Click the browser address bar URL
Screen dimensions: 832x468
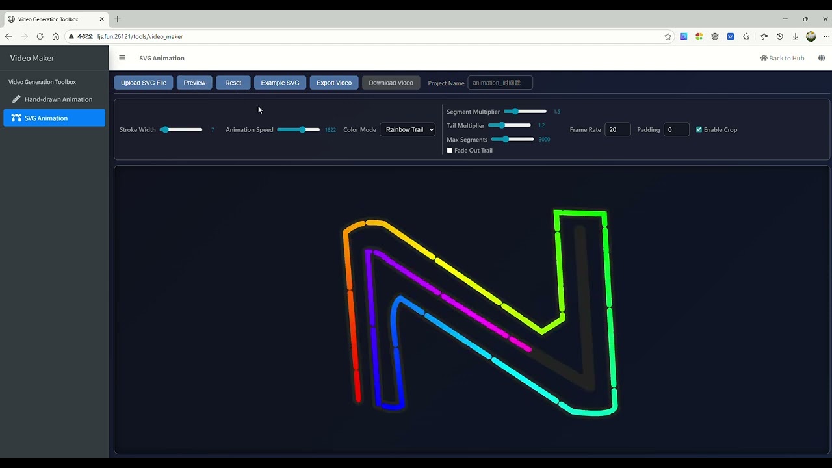pos(140,36)
